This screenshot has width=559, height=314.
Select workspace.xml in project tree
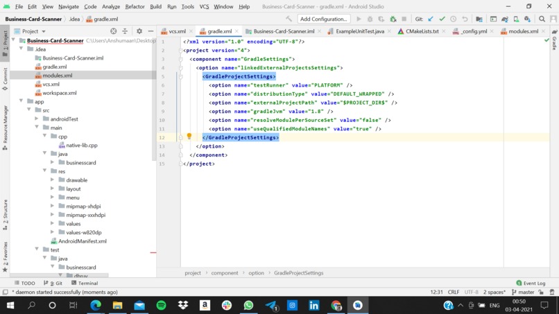click(x=59, y=93)
